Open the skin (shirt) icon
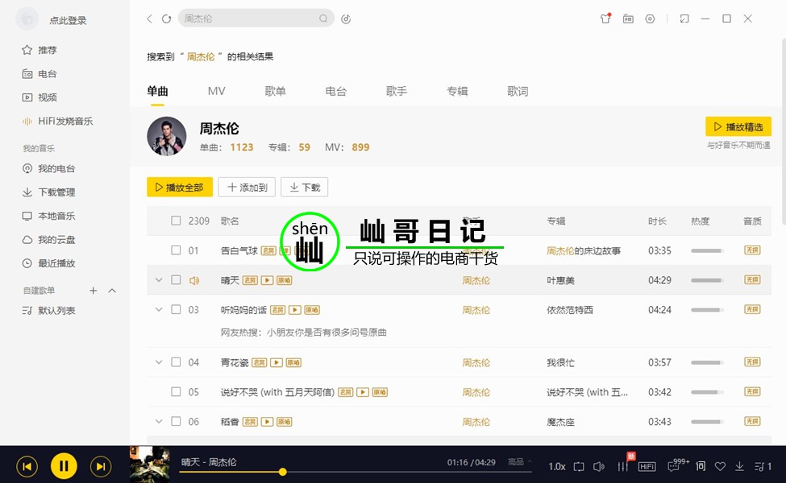The height and width of the screenshot is (483, 786). pos(605,19)
